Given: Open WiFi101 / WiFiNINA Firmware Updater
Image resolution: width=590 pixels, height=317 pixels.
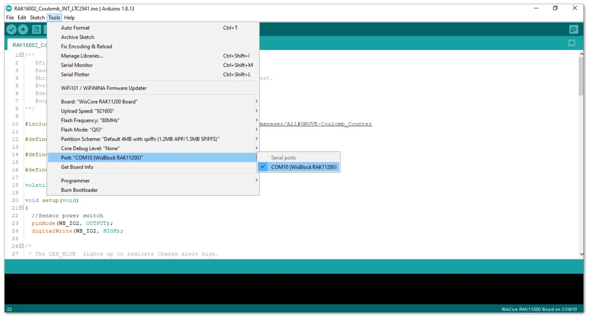Looking at the screenshot, I should tap(153, 88).
